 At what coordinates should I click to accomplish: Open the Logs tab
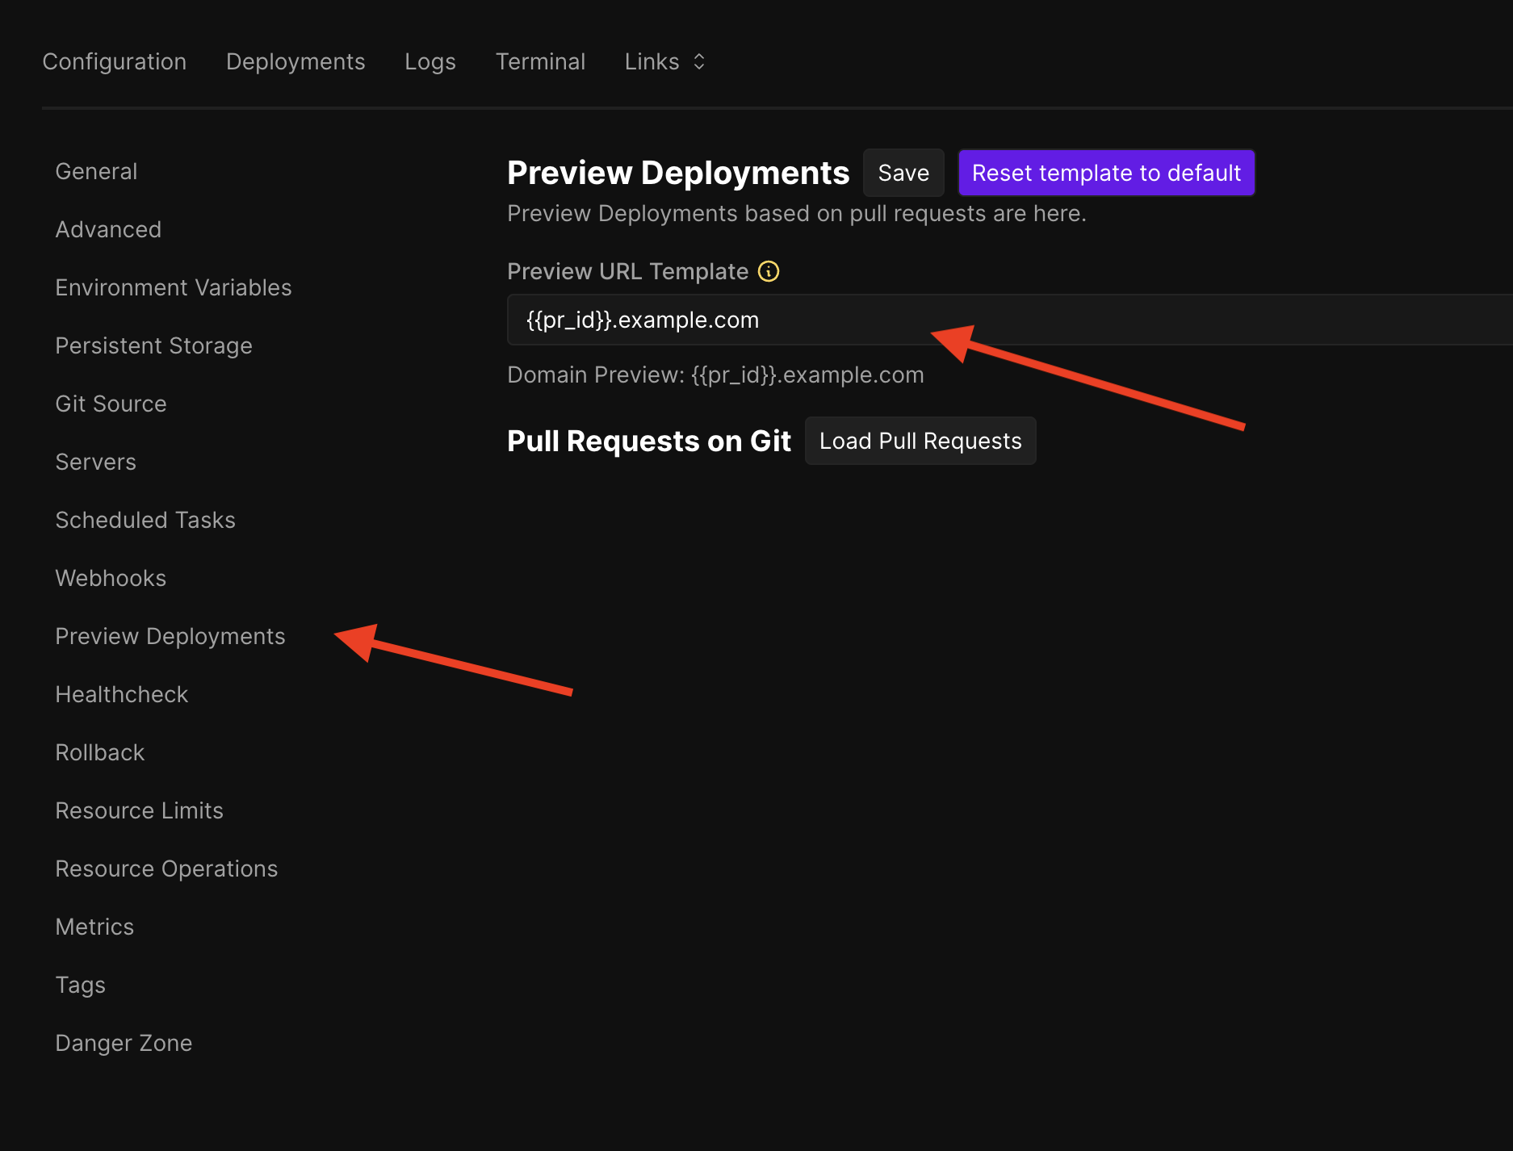pos(430,61)
